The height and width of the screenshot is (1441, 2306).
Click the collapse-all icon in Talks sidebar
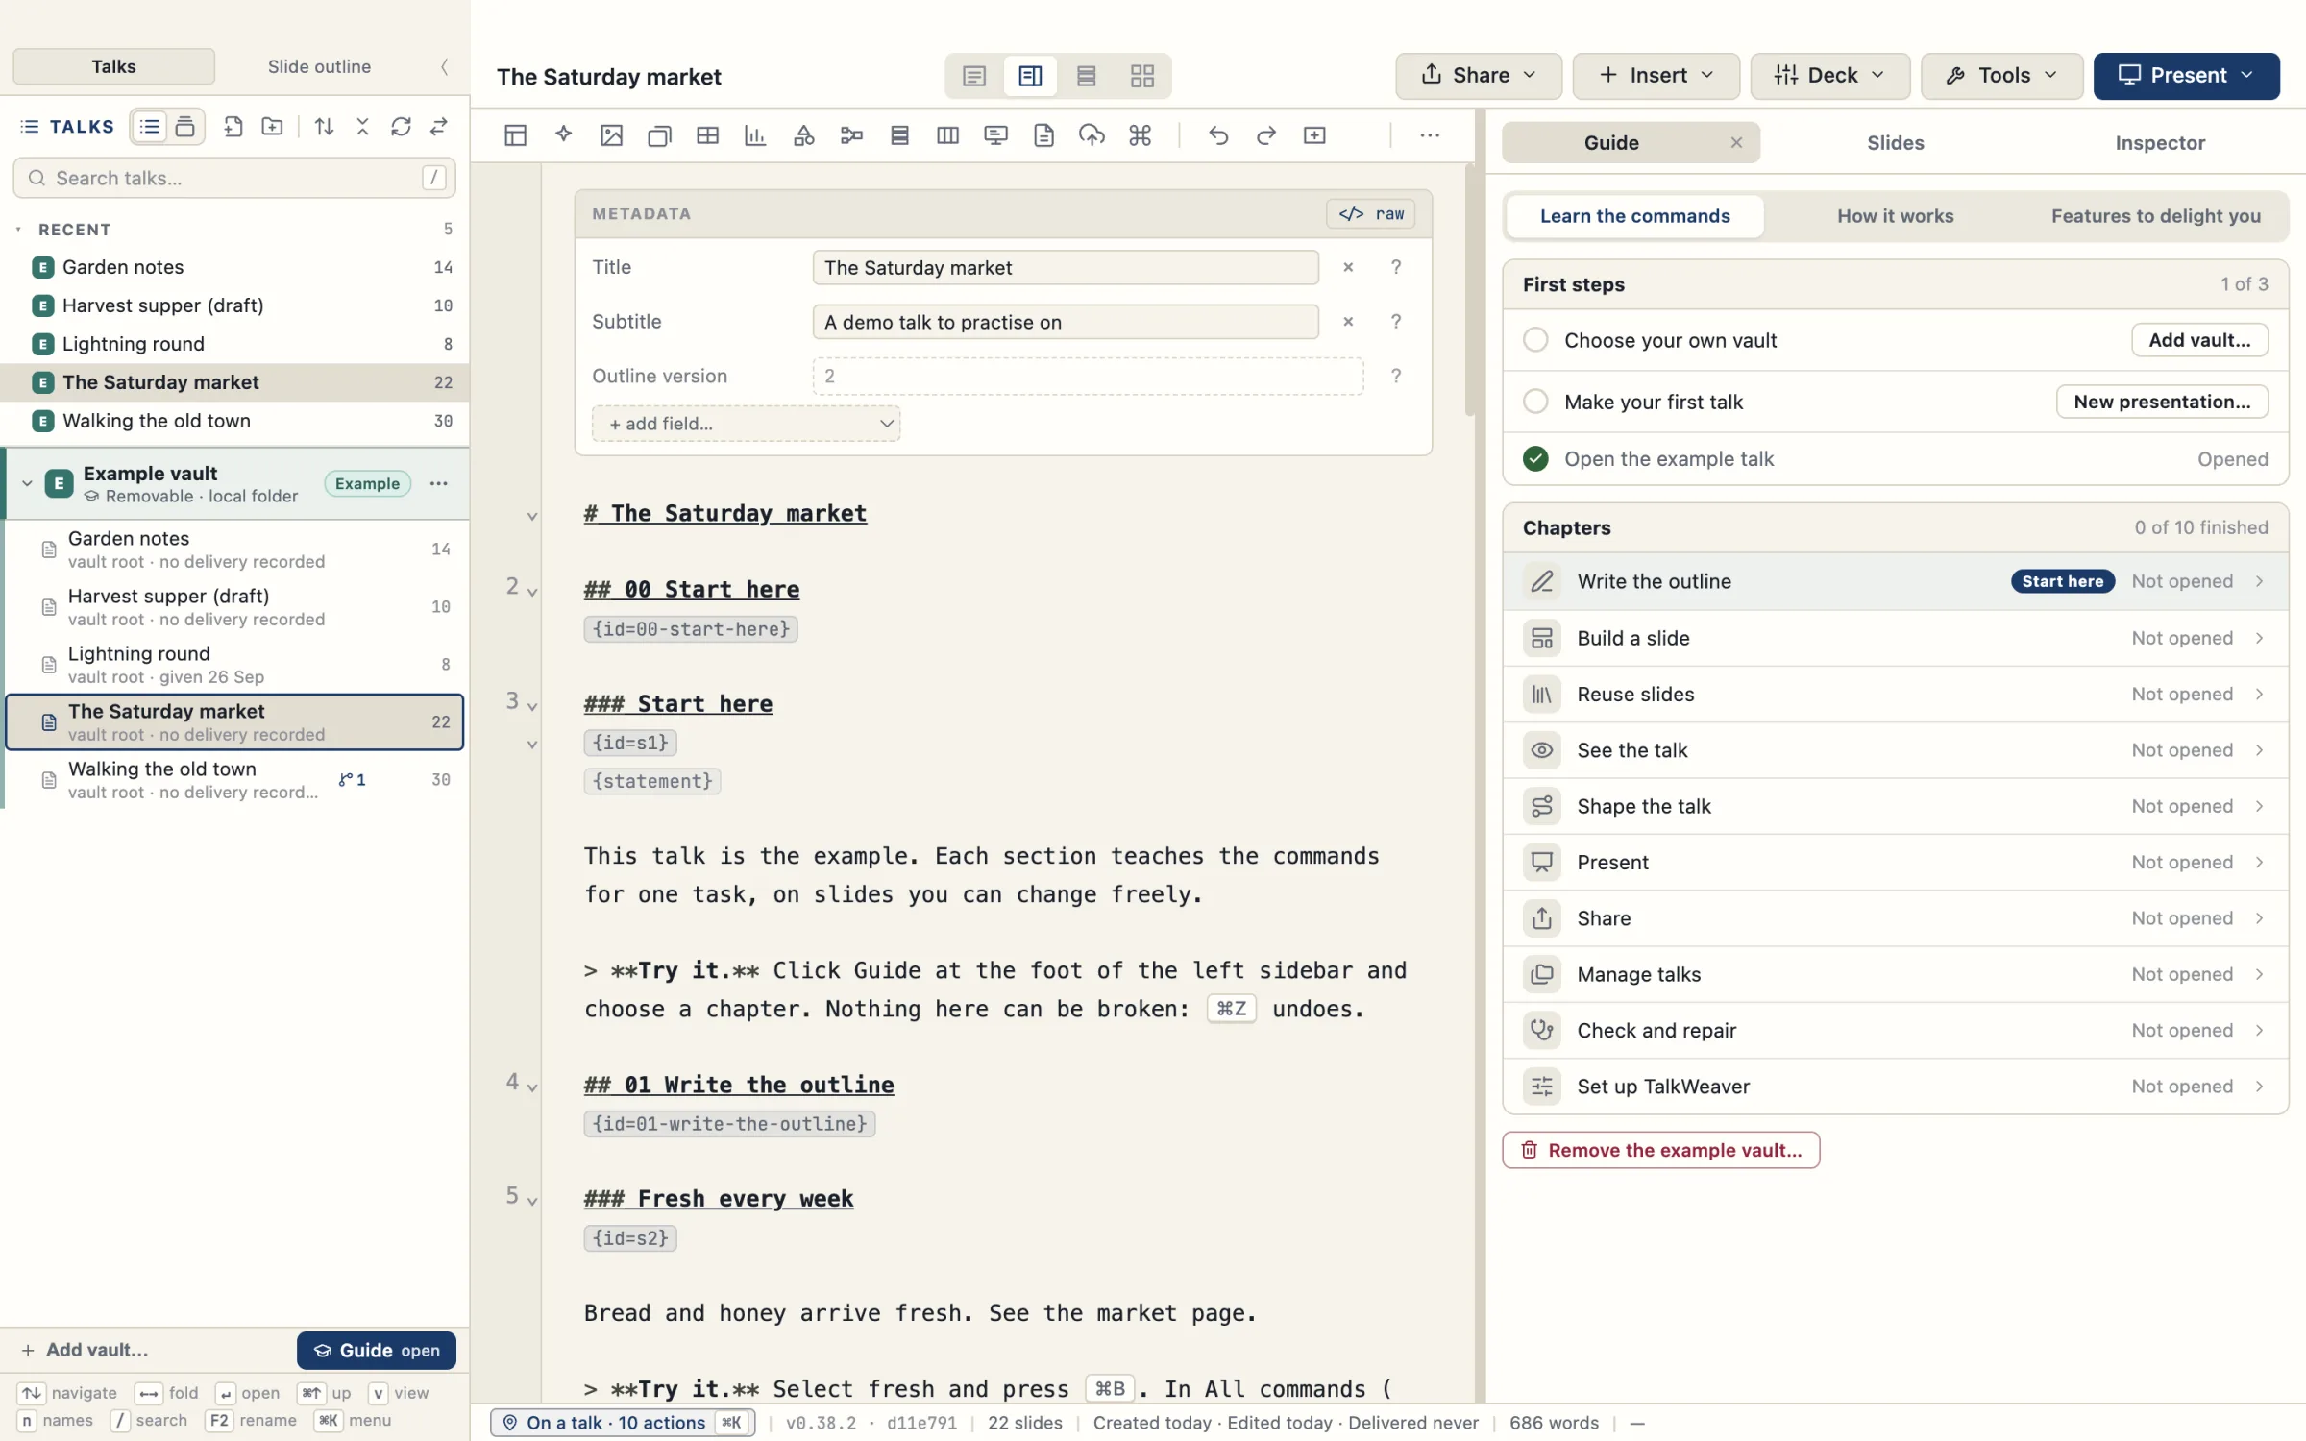pos(362,127)
